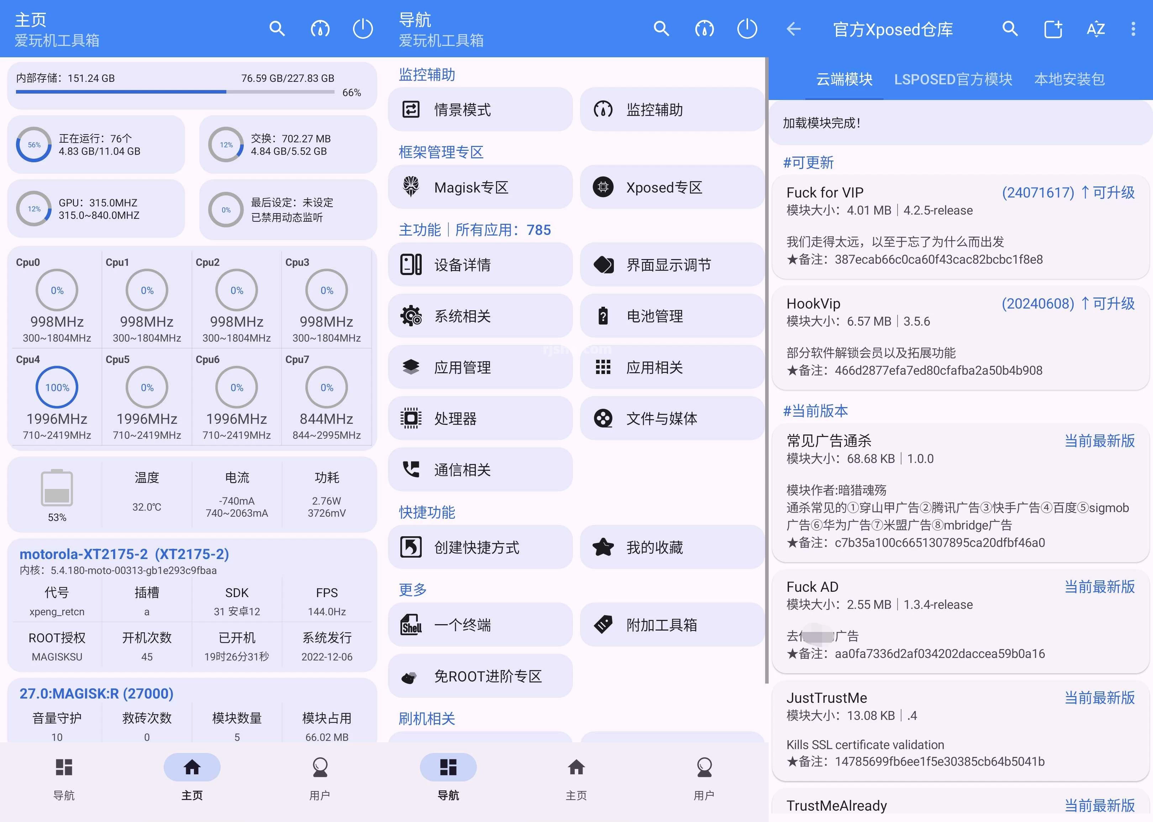Tap search icon in 主页 header
Image resolution: width=1153 pixels, height=822 pixels.
pos(277,29)
